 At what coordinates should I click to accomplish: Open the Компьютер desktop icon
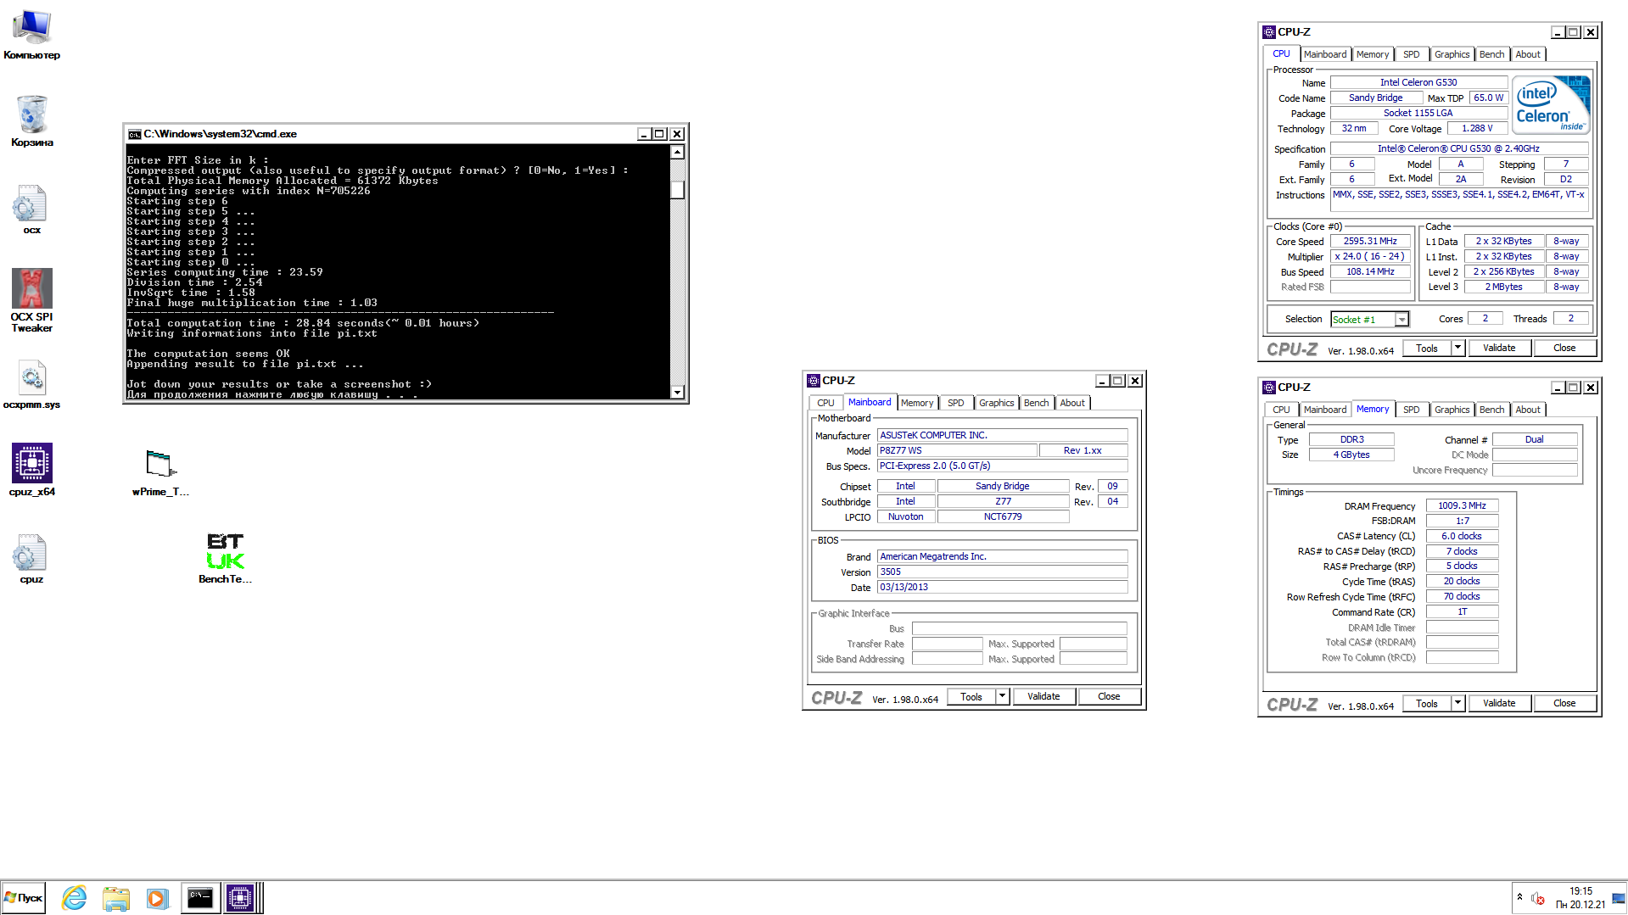tap(31, 34)
